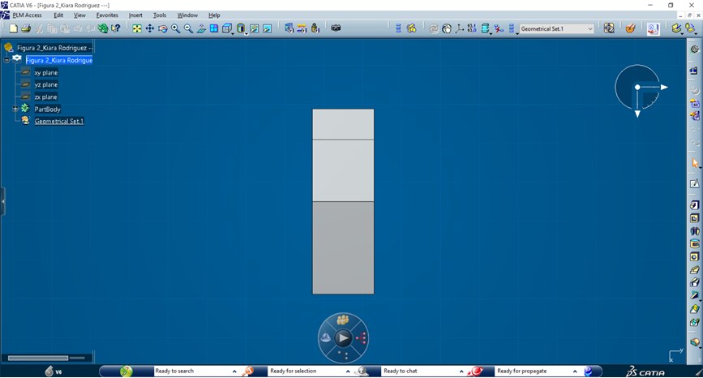Toggle the Hide/Show icon
703x378 pixels.
pyautogui.click(x=255, y=28)
